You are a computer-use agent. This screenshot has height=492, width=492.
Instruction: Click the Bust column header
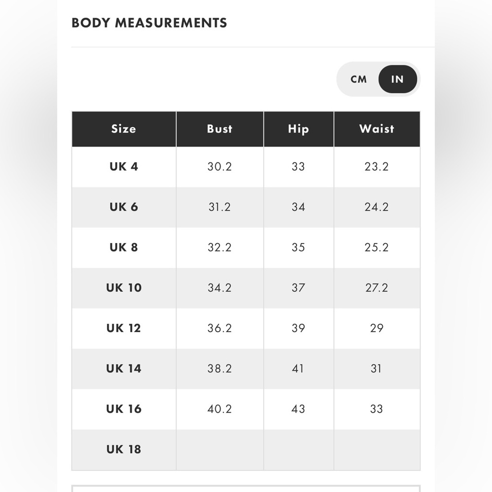coord(219,129)
